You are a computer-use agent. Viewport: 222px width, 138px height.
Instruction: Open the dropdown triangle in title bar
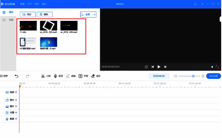pyautogui.click(x=202, y=4)
